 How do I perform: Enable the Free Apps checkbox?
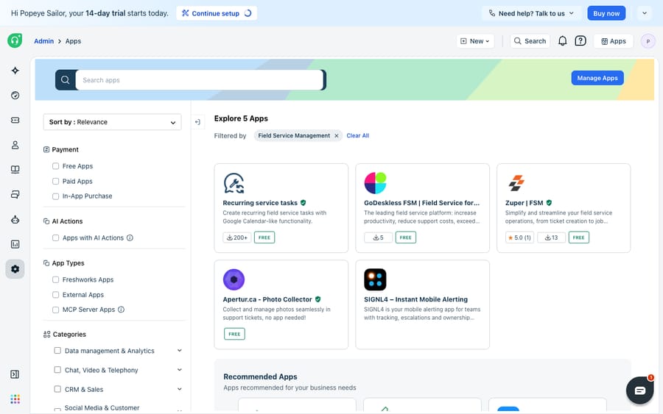[55, 166]
